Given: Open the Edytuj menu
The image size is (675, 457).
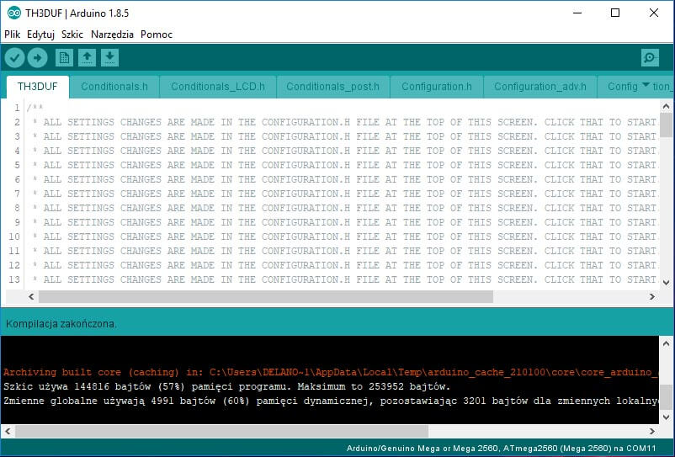Looking at the screenshot, I should (x=40, y=35).
